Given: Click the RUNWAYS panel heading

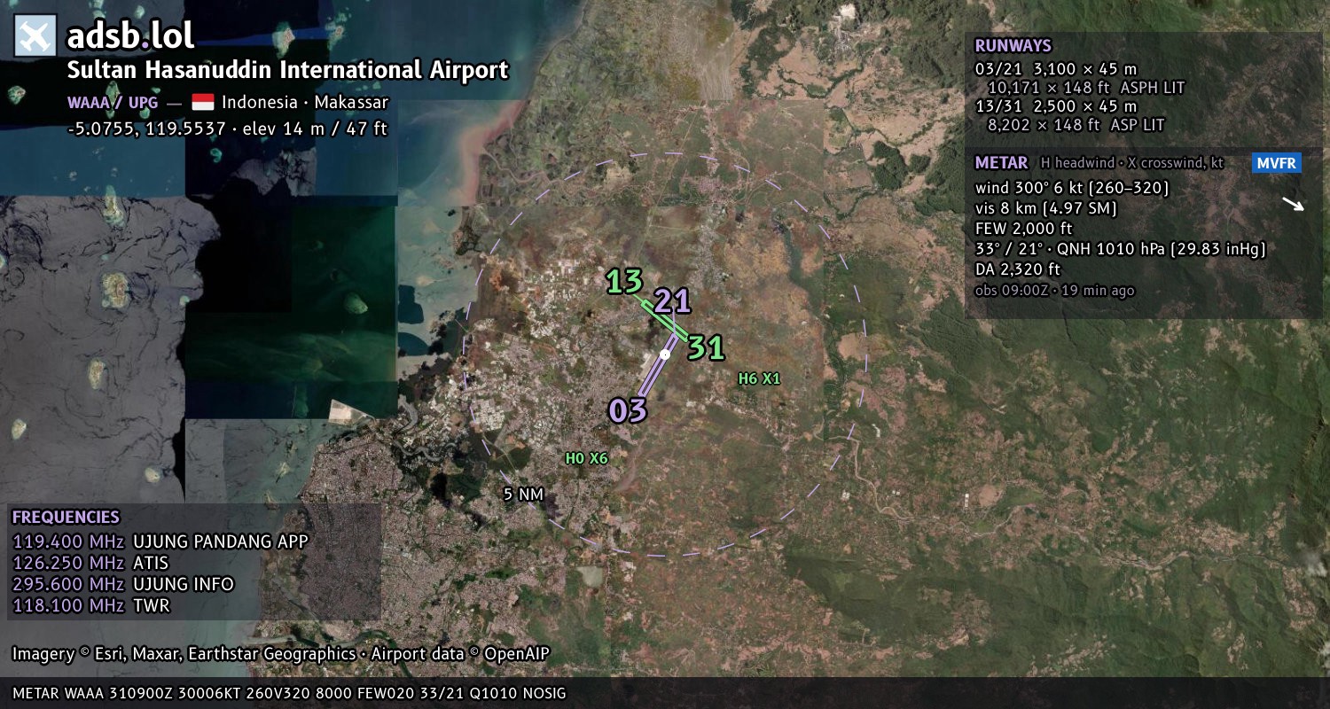Looking at the screenshot, I should (x=1013, y=46).
